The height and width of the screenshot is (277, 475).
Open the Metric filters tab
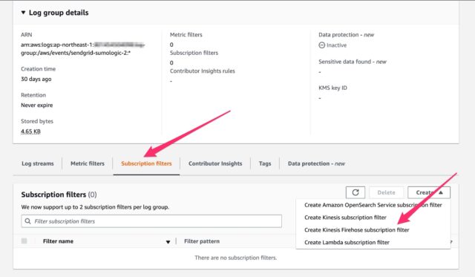pyautogui.click(x=88, y=163)
